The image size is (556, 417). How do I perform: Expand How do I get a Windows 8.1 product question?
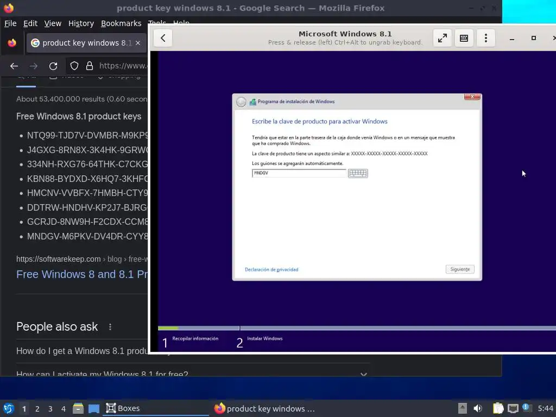click(83, 351)
